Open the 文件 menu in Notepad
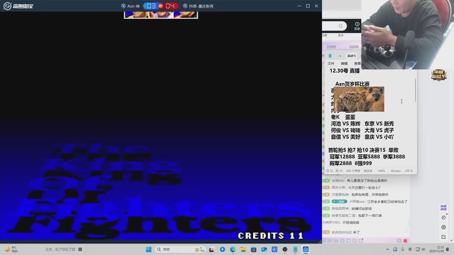The image size is (454, 255). pos(331,63)
